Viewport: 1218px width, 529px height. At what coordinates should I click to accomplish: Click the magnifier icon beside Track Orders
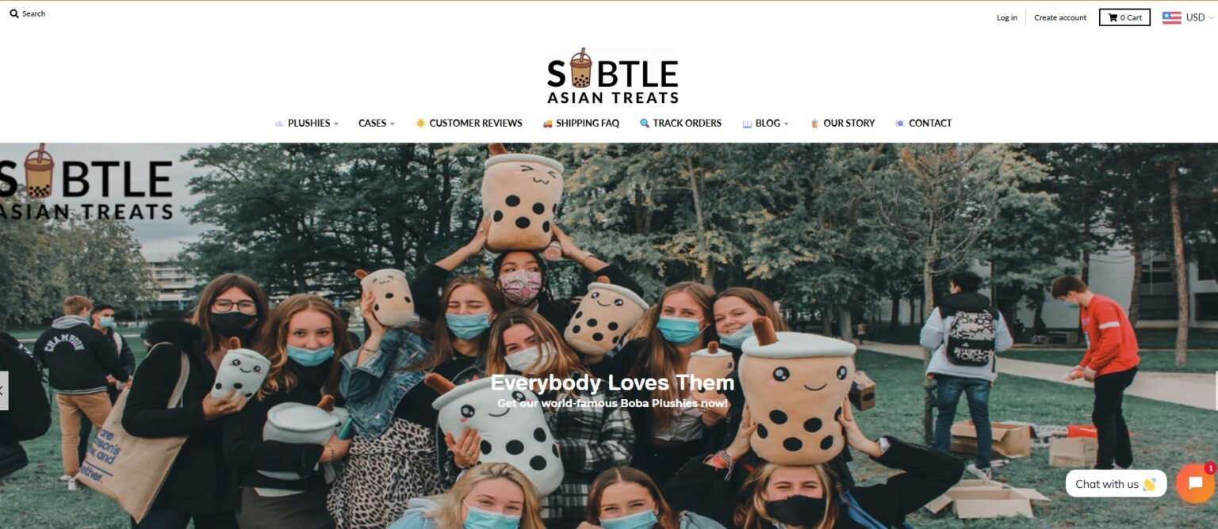(645, 124)
